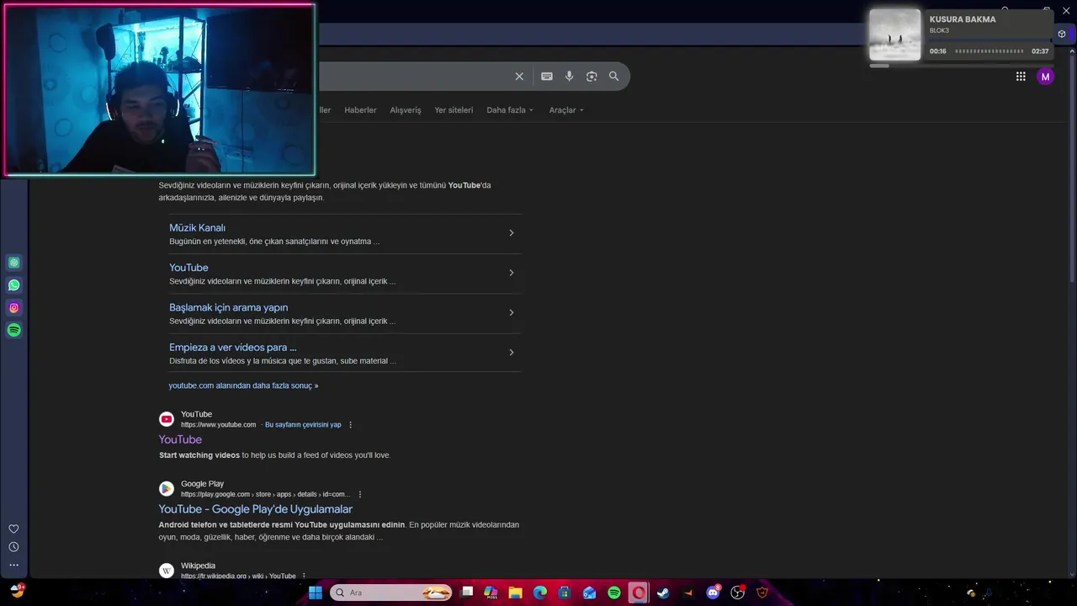Open Outlook from the taskbar
Image resolution: width=1077 pixels, height=606 pixels.
(x=590, y=593)
